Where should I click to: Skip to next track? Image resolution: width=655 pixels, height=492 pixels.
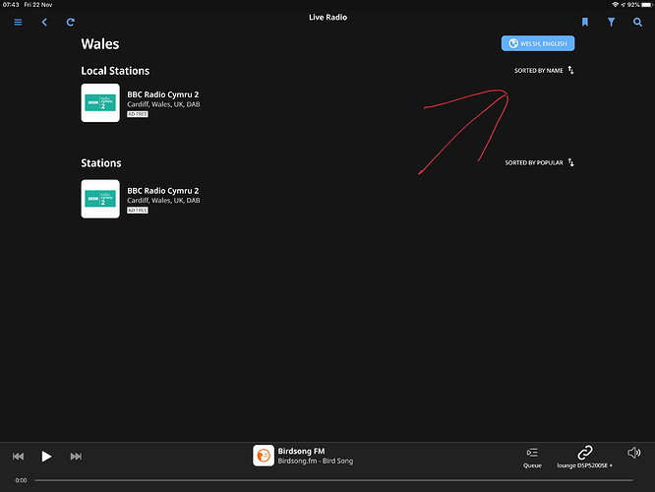76,456
